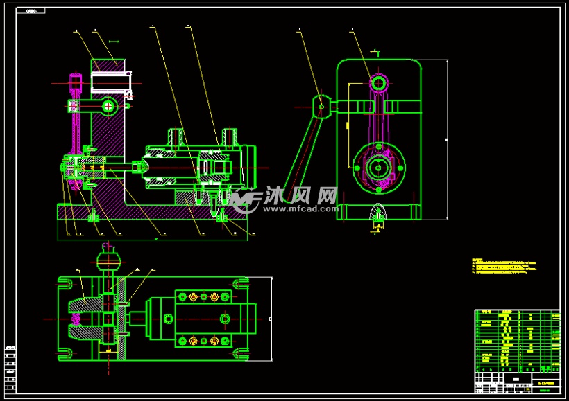Click the lever handle ball joint

[x=319, y=106]
